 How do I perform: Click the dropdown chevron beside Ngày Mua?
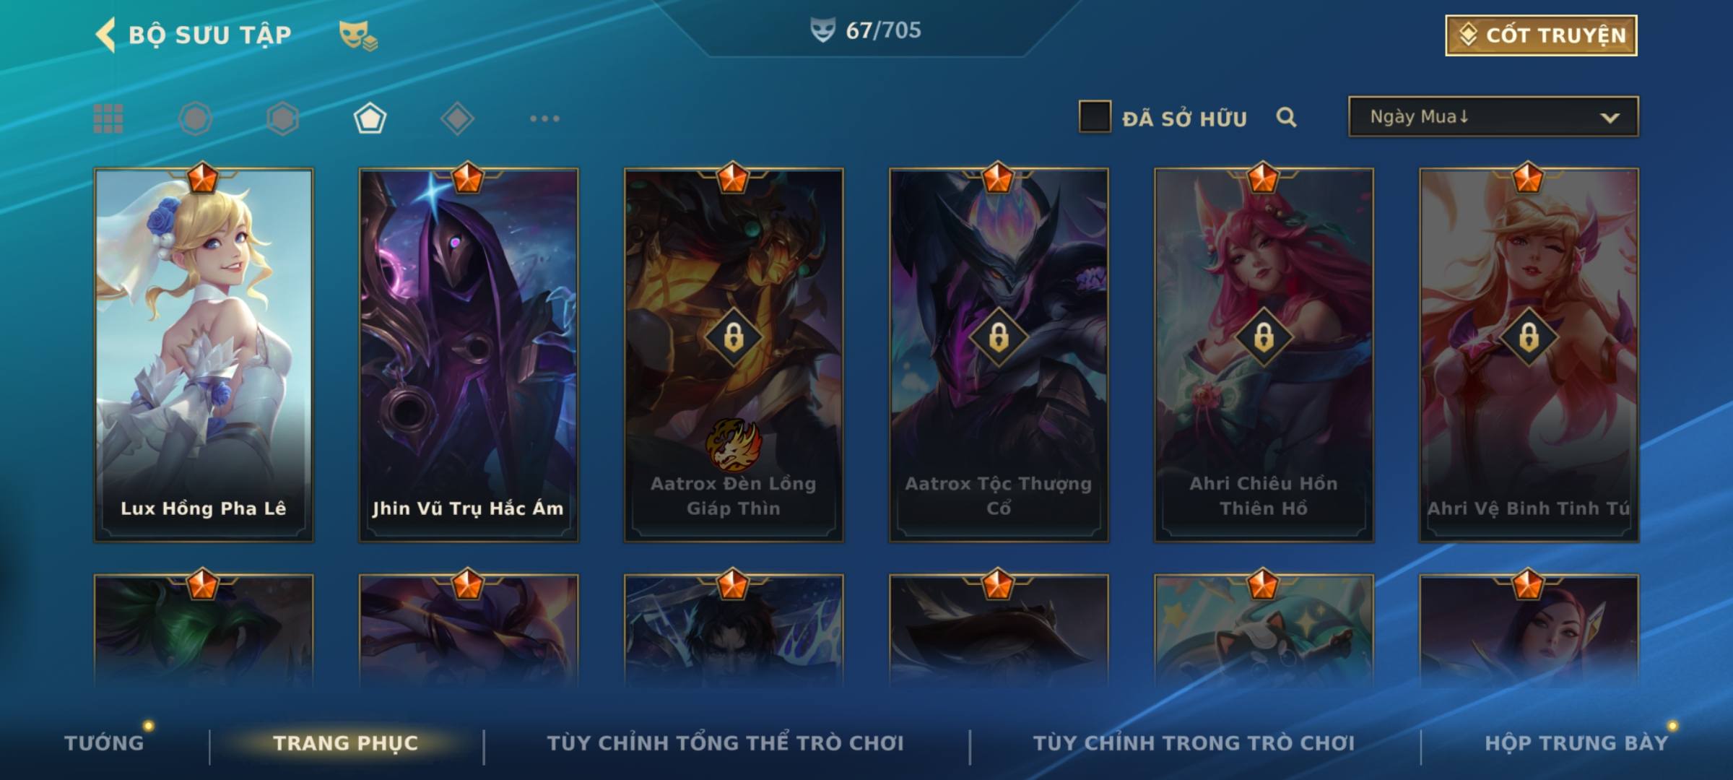coord(1610,118)
